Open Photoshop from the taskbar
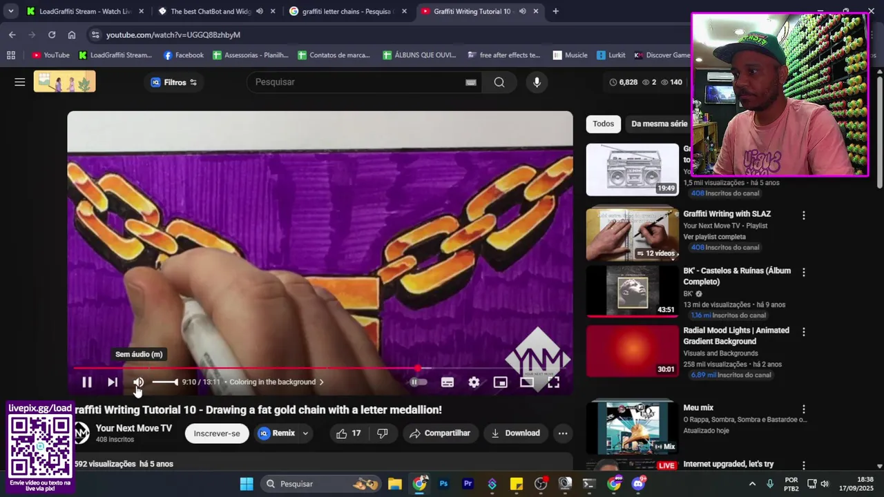 click(443, 484)
